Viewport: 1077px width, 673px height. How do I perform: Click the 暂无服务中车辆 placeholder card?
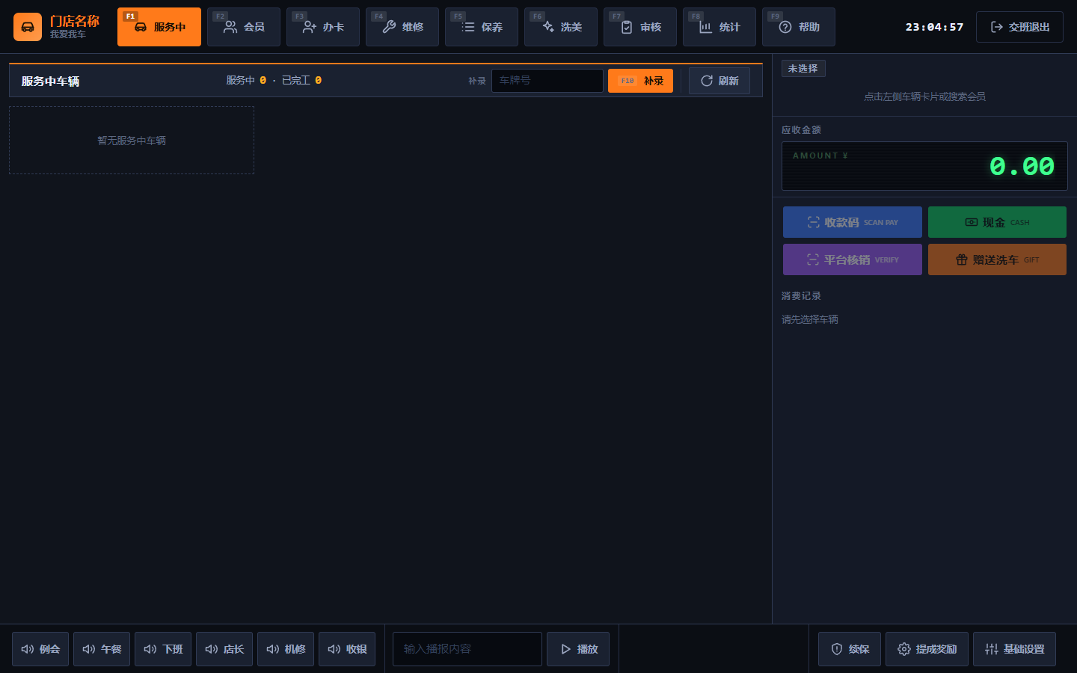[132, 141]
